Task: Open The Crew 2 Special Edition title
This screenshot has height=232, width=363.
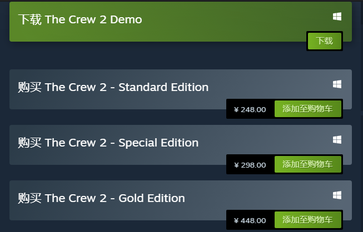Action: (x=108, y=143)
